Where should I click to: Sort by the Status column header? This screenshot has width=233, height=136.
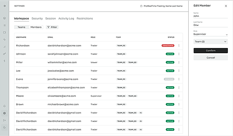click(x=171, y=37)
